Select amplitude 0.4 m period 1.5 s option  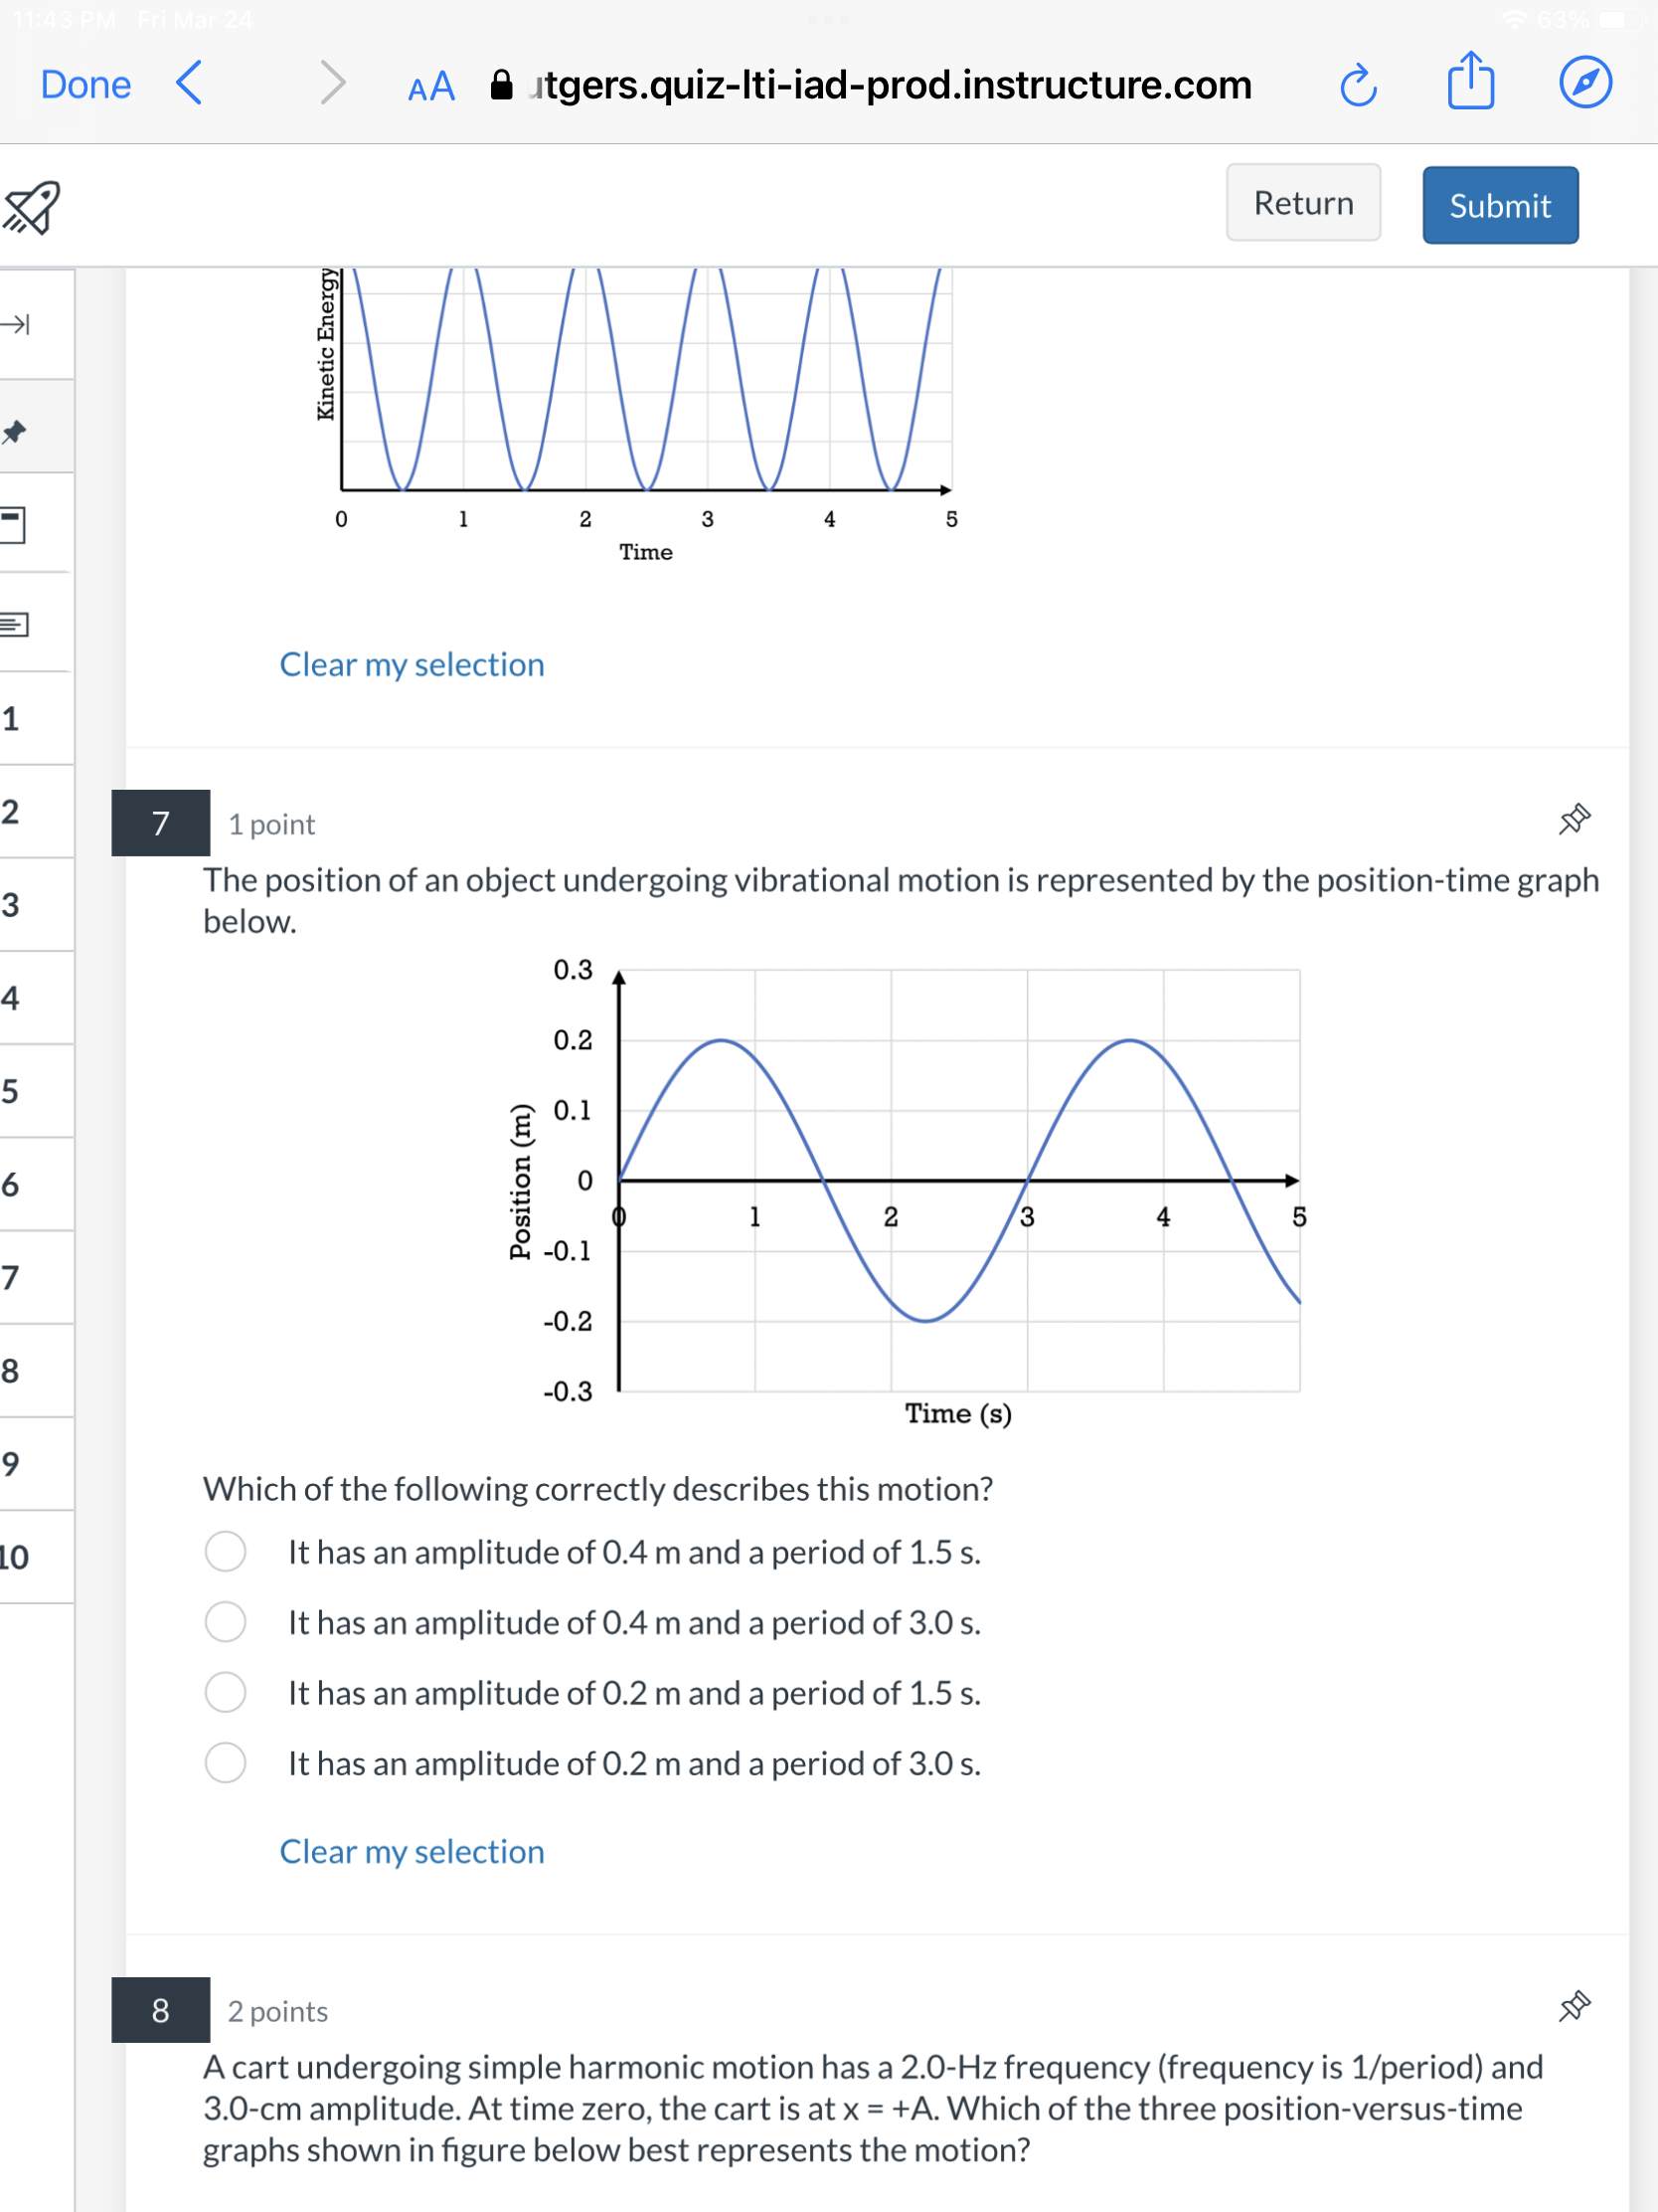click(226, 1552)
